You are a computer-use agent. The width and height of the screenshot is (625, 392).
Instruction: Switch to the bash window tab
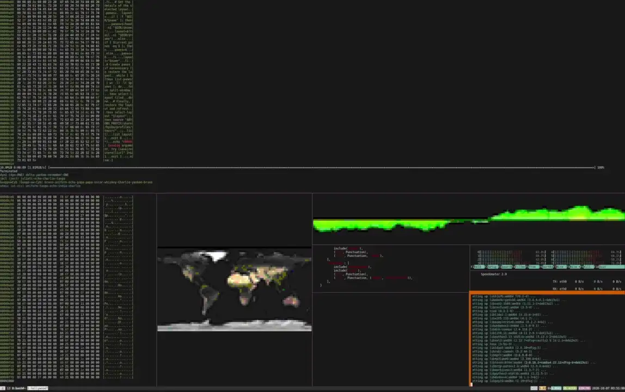[19, 388]
